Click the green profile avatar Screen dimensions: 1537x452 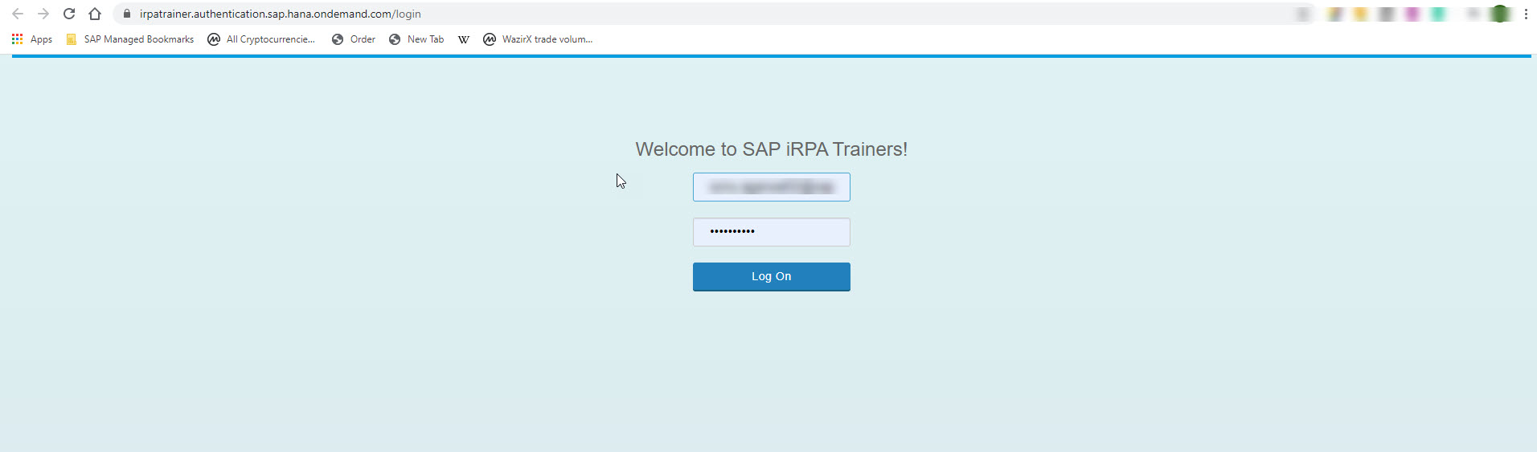tap(1499, 14)
